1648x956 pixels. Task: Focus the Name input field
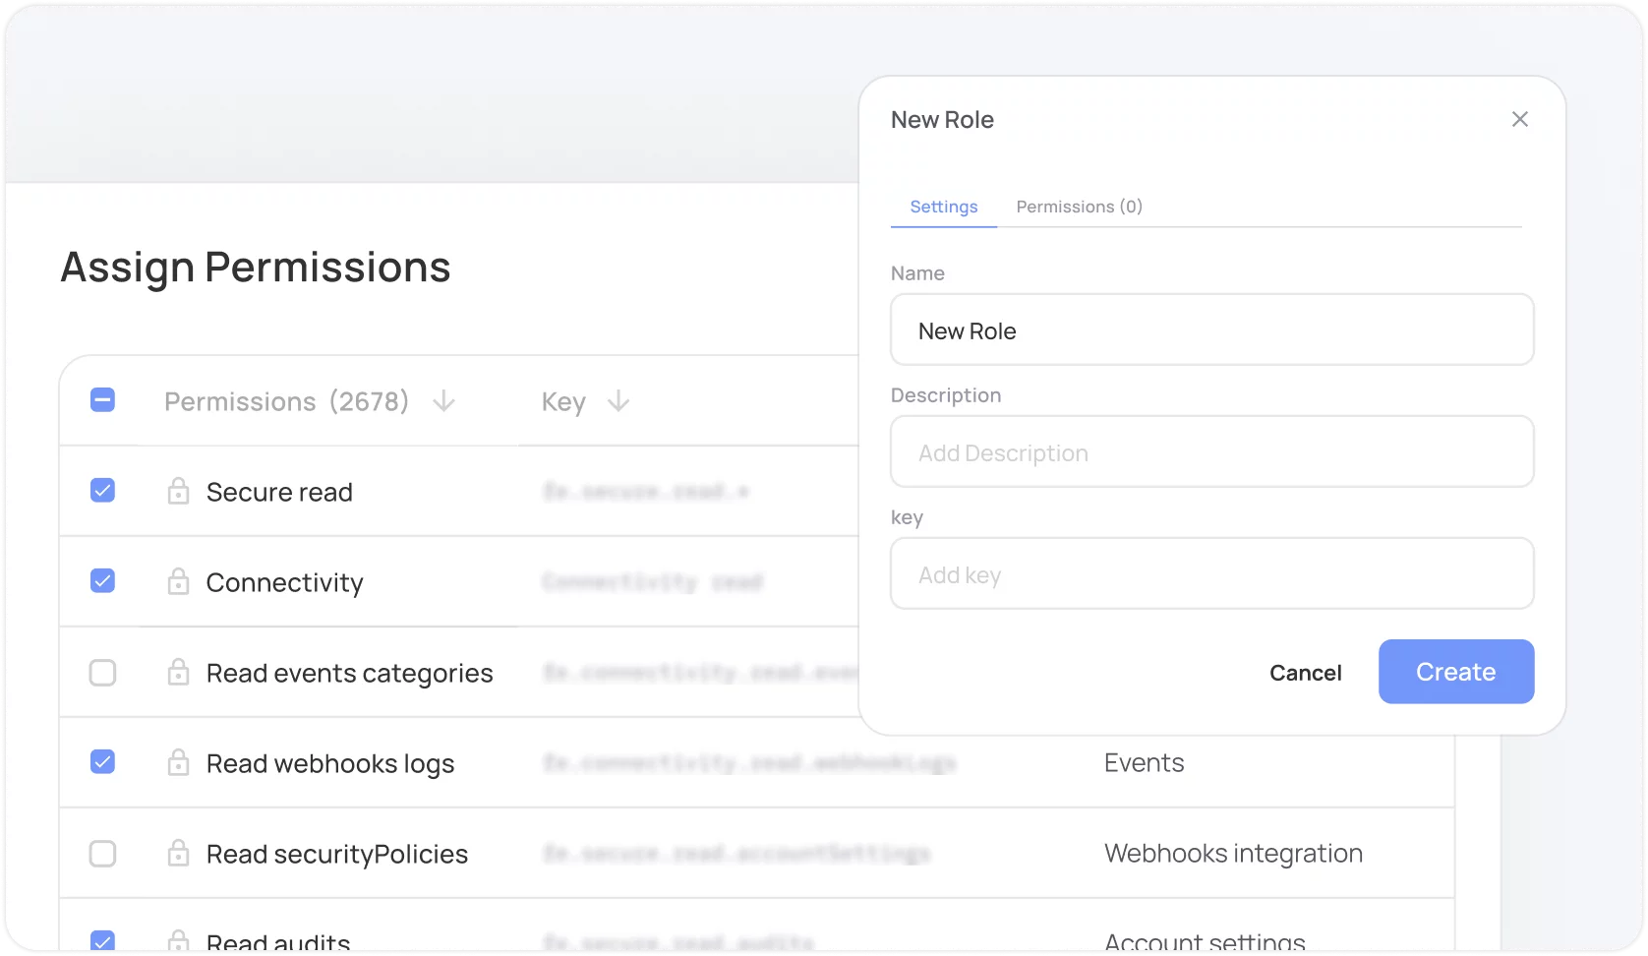pos(1211,330)
